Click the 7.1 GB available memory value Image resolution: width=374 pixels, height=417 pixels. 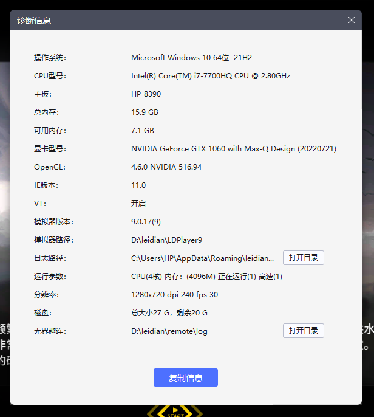pyautogui.click(x=143, y=131)
